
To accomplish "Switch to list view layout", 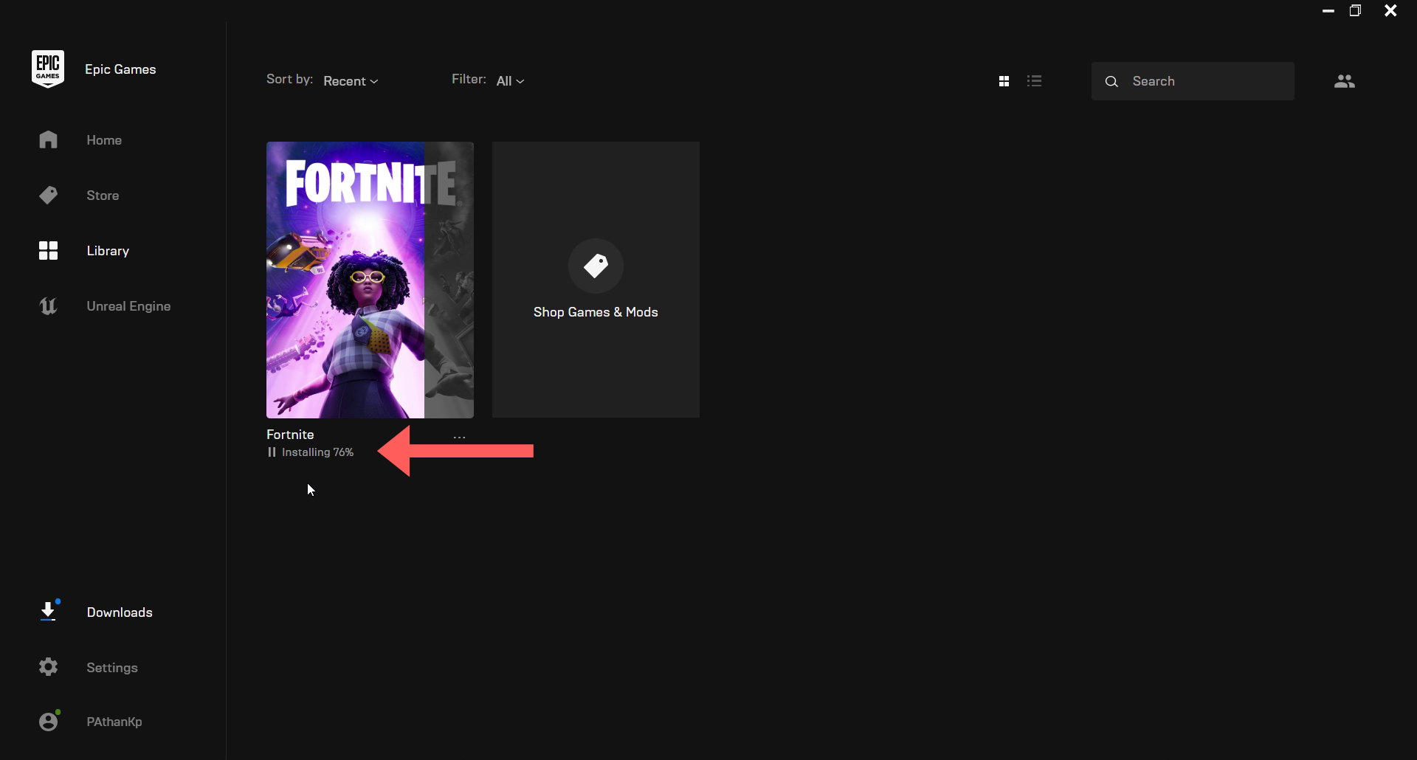I will click(x=1035, y=80).
